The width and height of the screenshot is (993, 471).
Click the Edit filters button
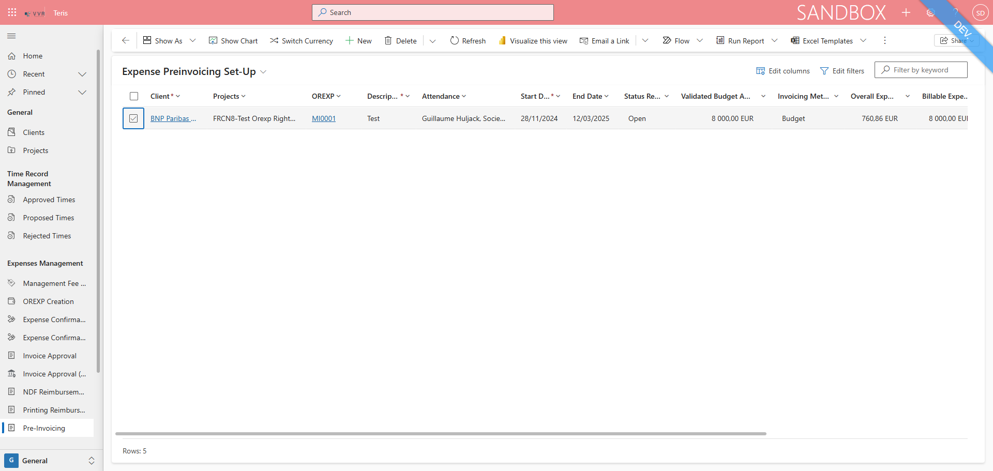(842, 71)
